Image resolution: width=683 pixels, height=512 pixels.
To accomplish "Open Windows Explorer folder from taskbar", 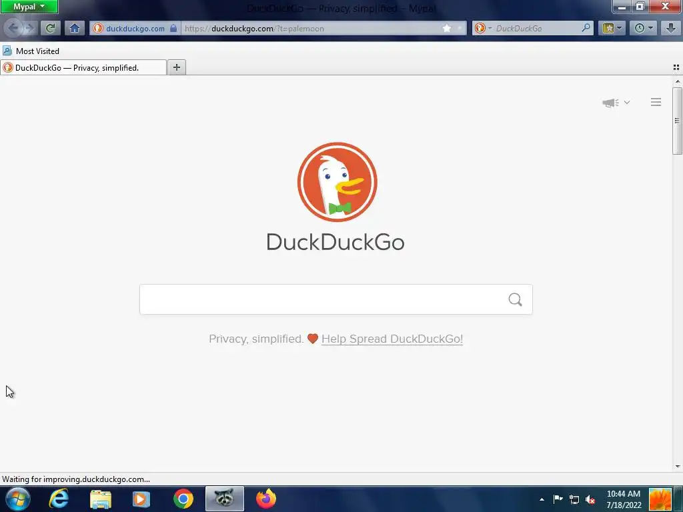I will [101, 499].
